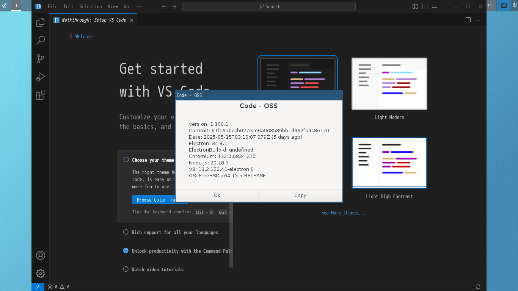Open the Customize Layout control
This screenshot has width=518, height=291.
click(415, 6)
